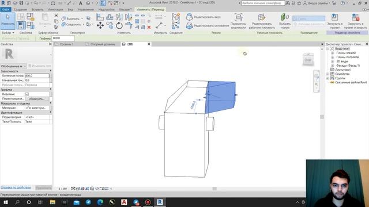Select the Offset tool in Изменить panel
This screenshot has height=207, width=369.
110,17
